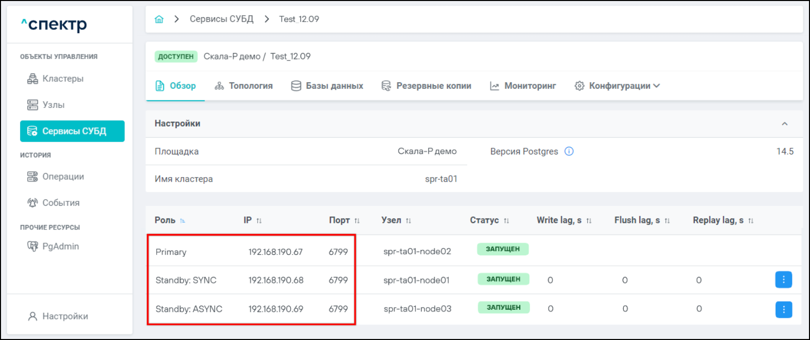
Task: Sort table by Статус column
Action: point(506,220)
